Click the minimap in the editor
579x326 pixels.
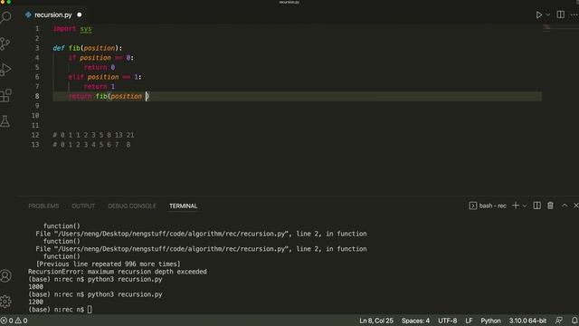[546, 27]
